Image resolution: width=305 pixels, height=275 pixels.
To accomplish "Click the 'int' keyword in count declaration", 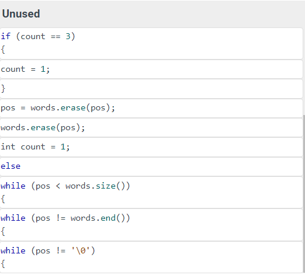I will [8, 147].
